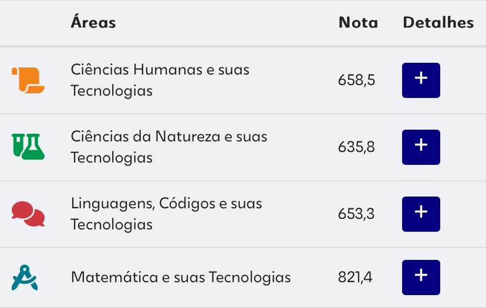Click the Nota column header
This screenshot has width=486, height=308.
[x=358, y=23]
